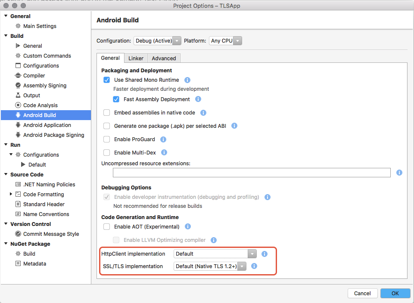Screen dimensions: 414x303
Task: Click the Standard Header hash icon
Action: coord(18,204)
